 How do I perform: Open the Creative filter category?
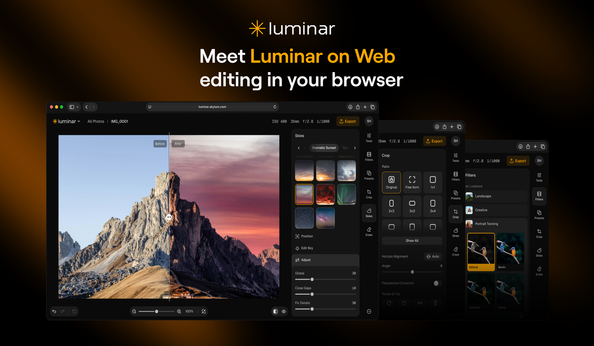coord(497,210)
